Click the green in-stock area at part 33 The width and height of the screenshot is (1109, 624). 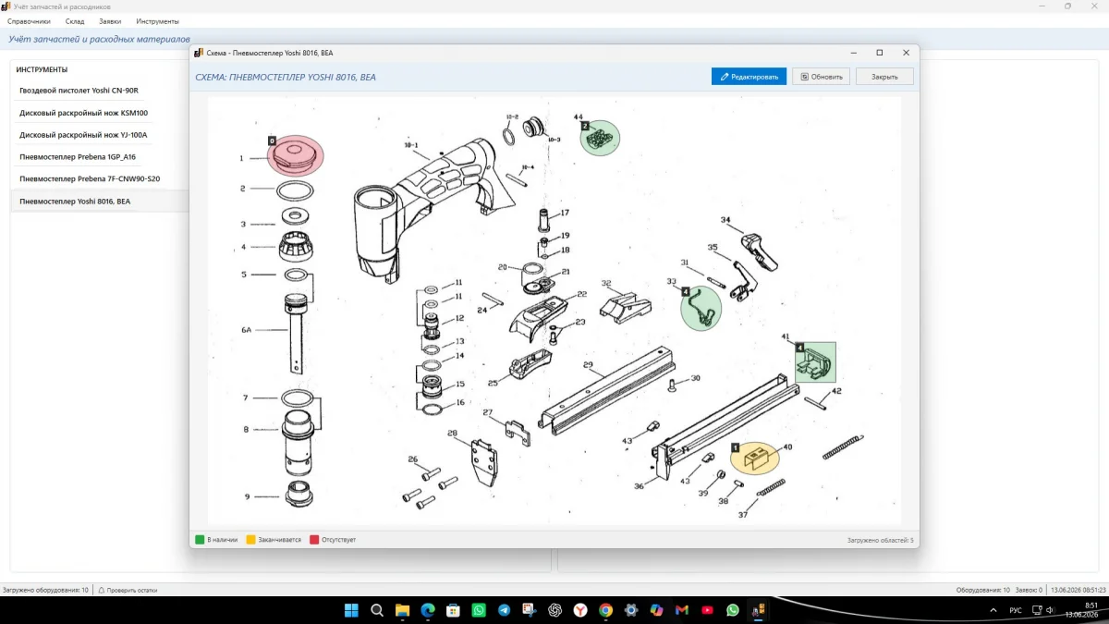pyautogui.click(x=701, y=310)
